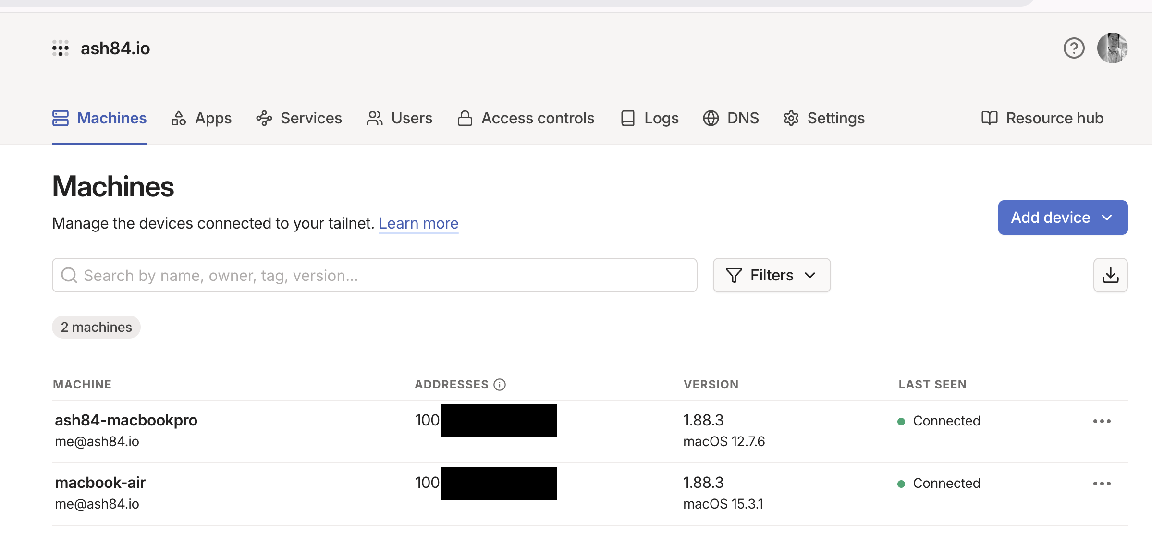This screenshot has height=534, width=1152.
Task: Click the search magnifier icon
Action: (69, 275)
